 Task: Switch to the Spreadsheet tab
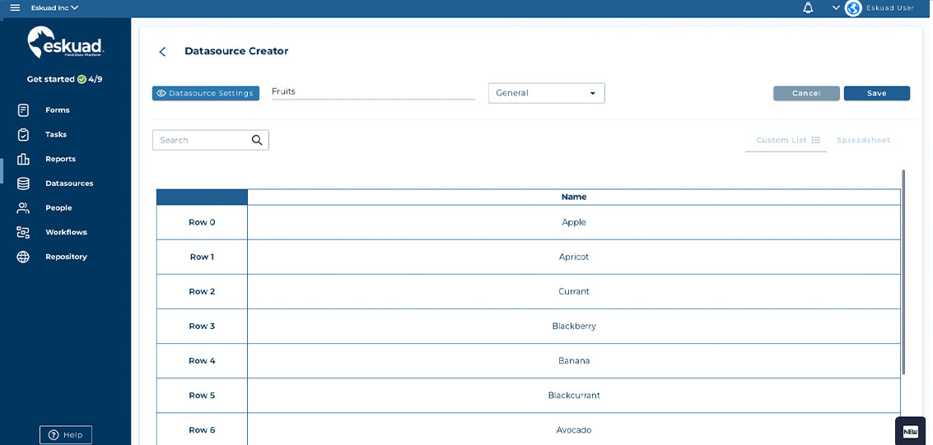tap(863, 141)
